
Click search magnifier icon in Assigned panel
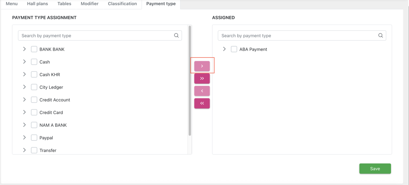point(381,35)
